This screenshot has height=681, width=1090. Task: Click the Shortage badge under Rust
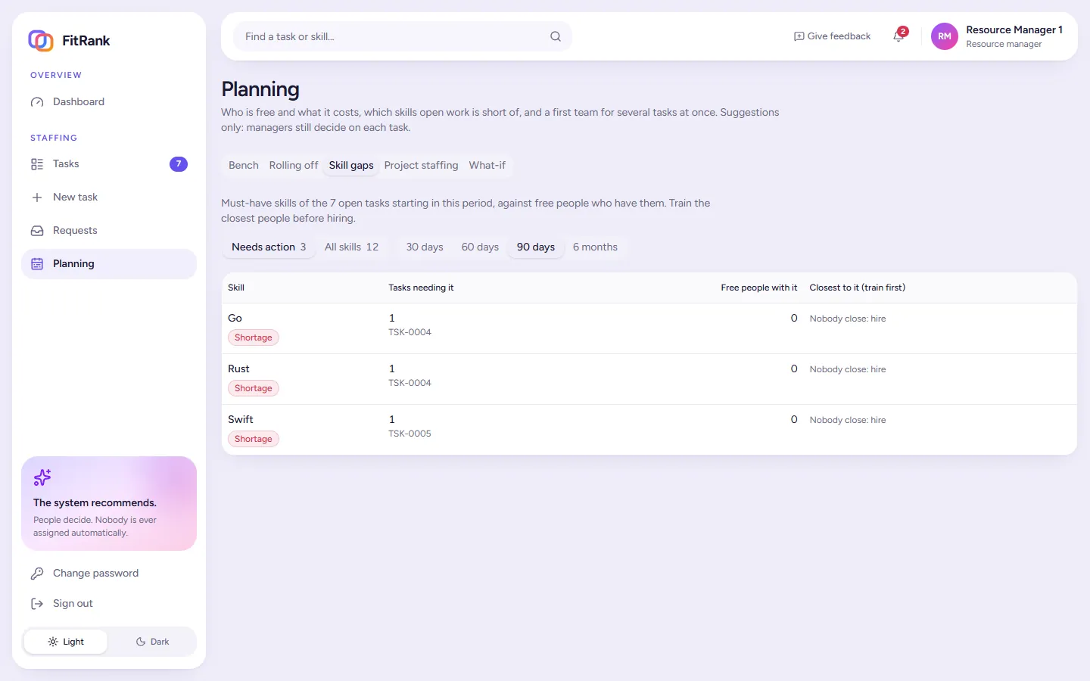pyautogui.click(x=254, y=389)
